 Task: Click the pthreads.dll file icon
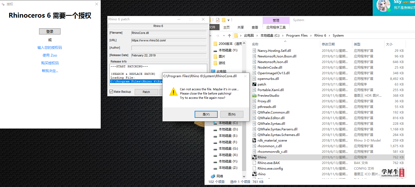254,107
